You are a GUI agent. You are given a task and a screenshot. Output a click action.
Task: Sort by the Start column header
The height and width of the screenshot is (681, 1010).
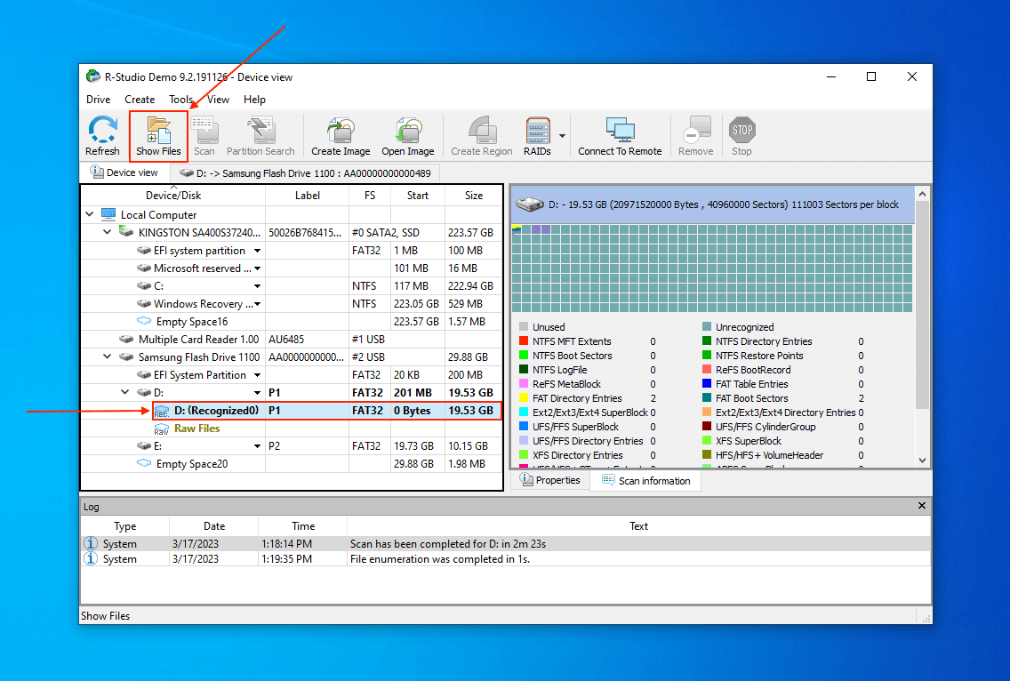click(417, 196)
